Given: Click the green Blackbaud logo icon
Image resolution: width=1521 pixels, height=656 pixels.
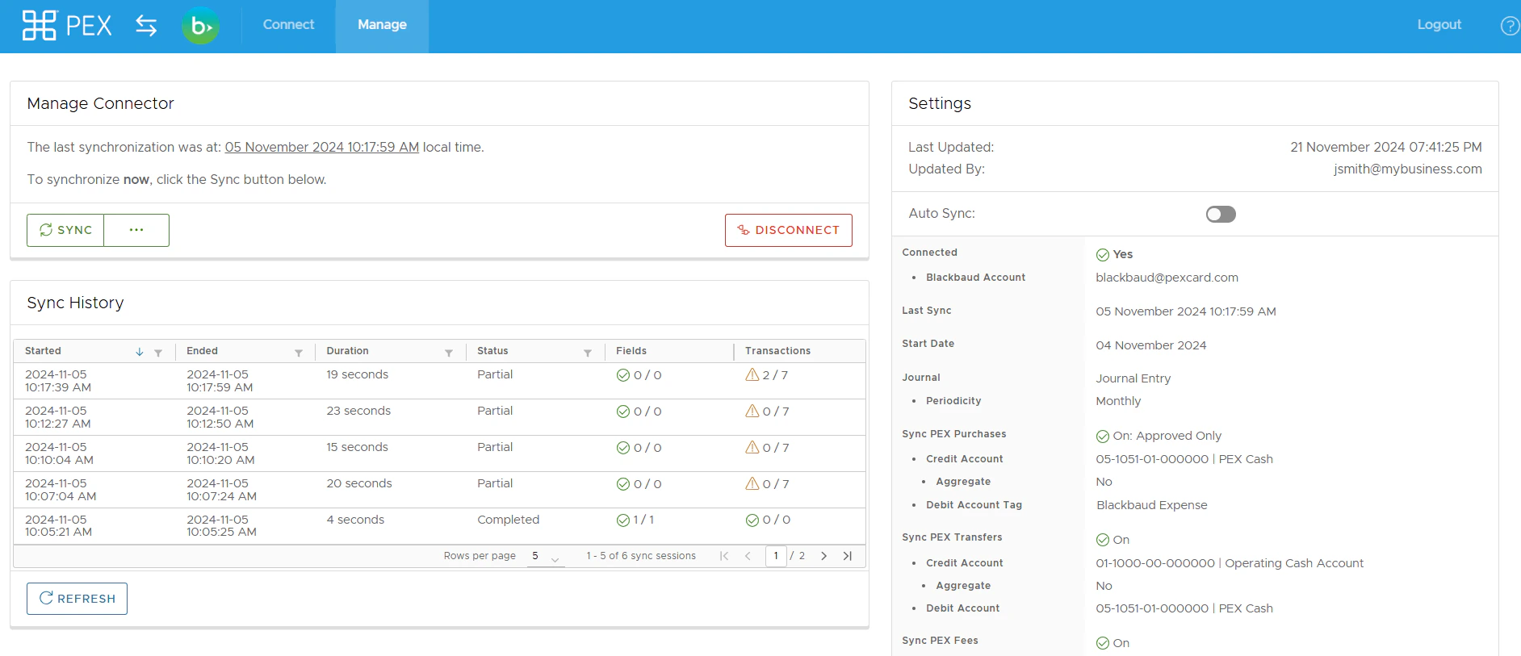Looking at the screenshot, I should coord(200,27).
